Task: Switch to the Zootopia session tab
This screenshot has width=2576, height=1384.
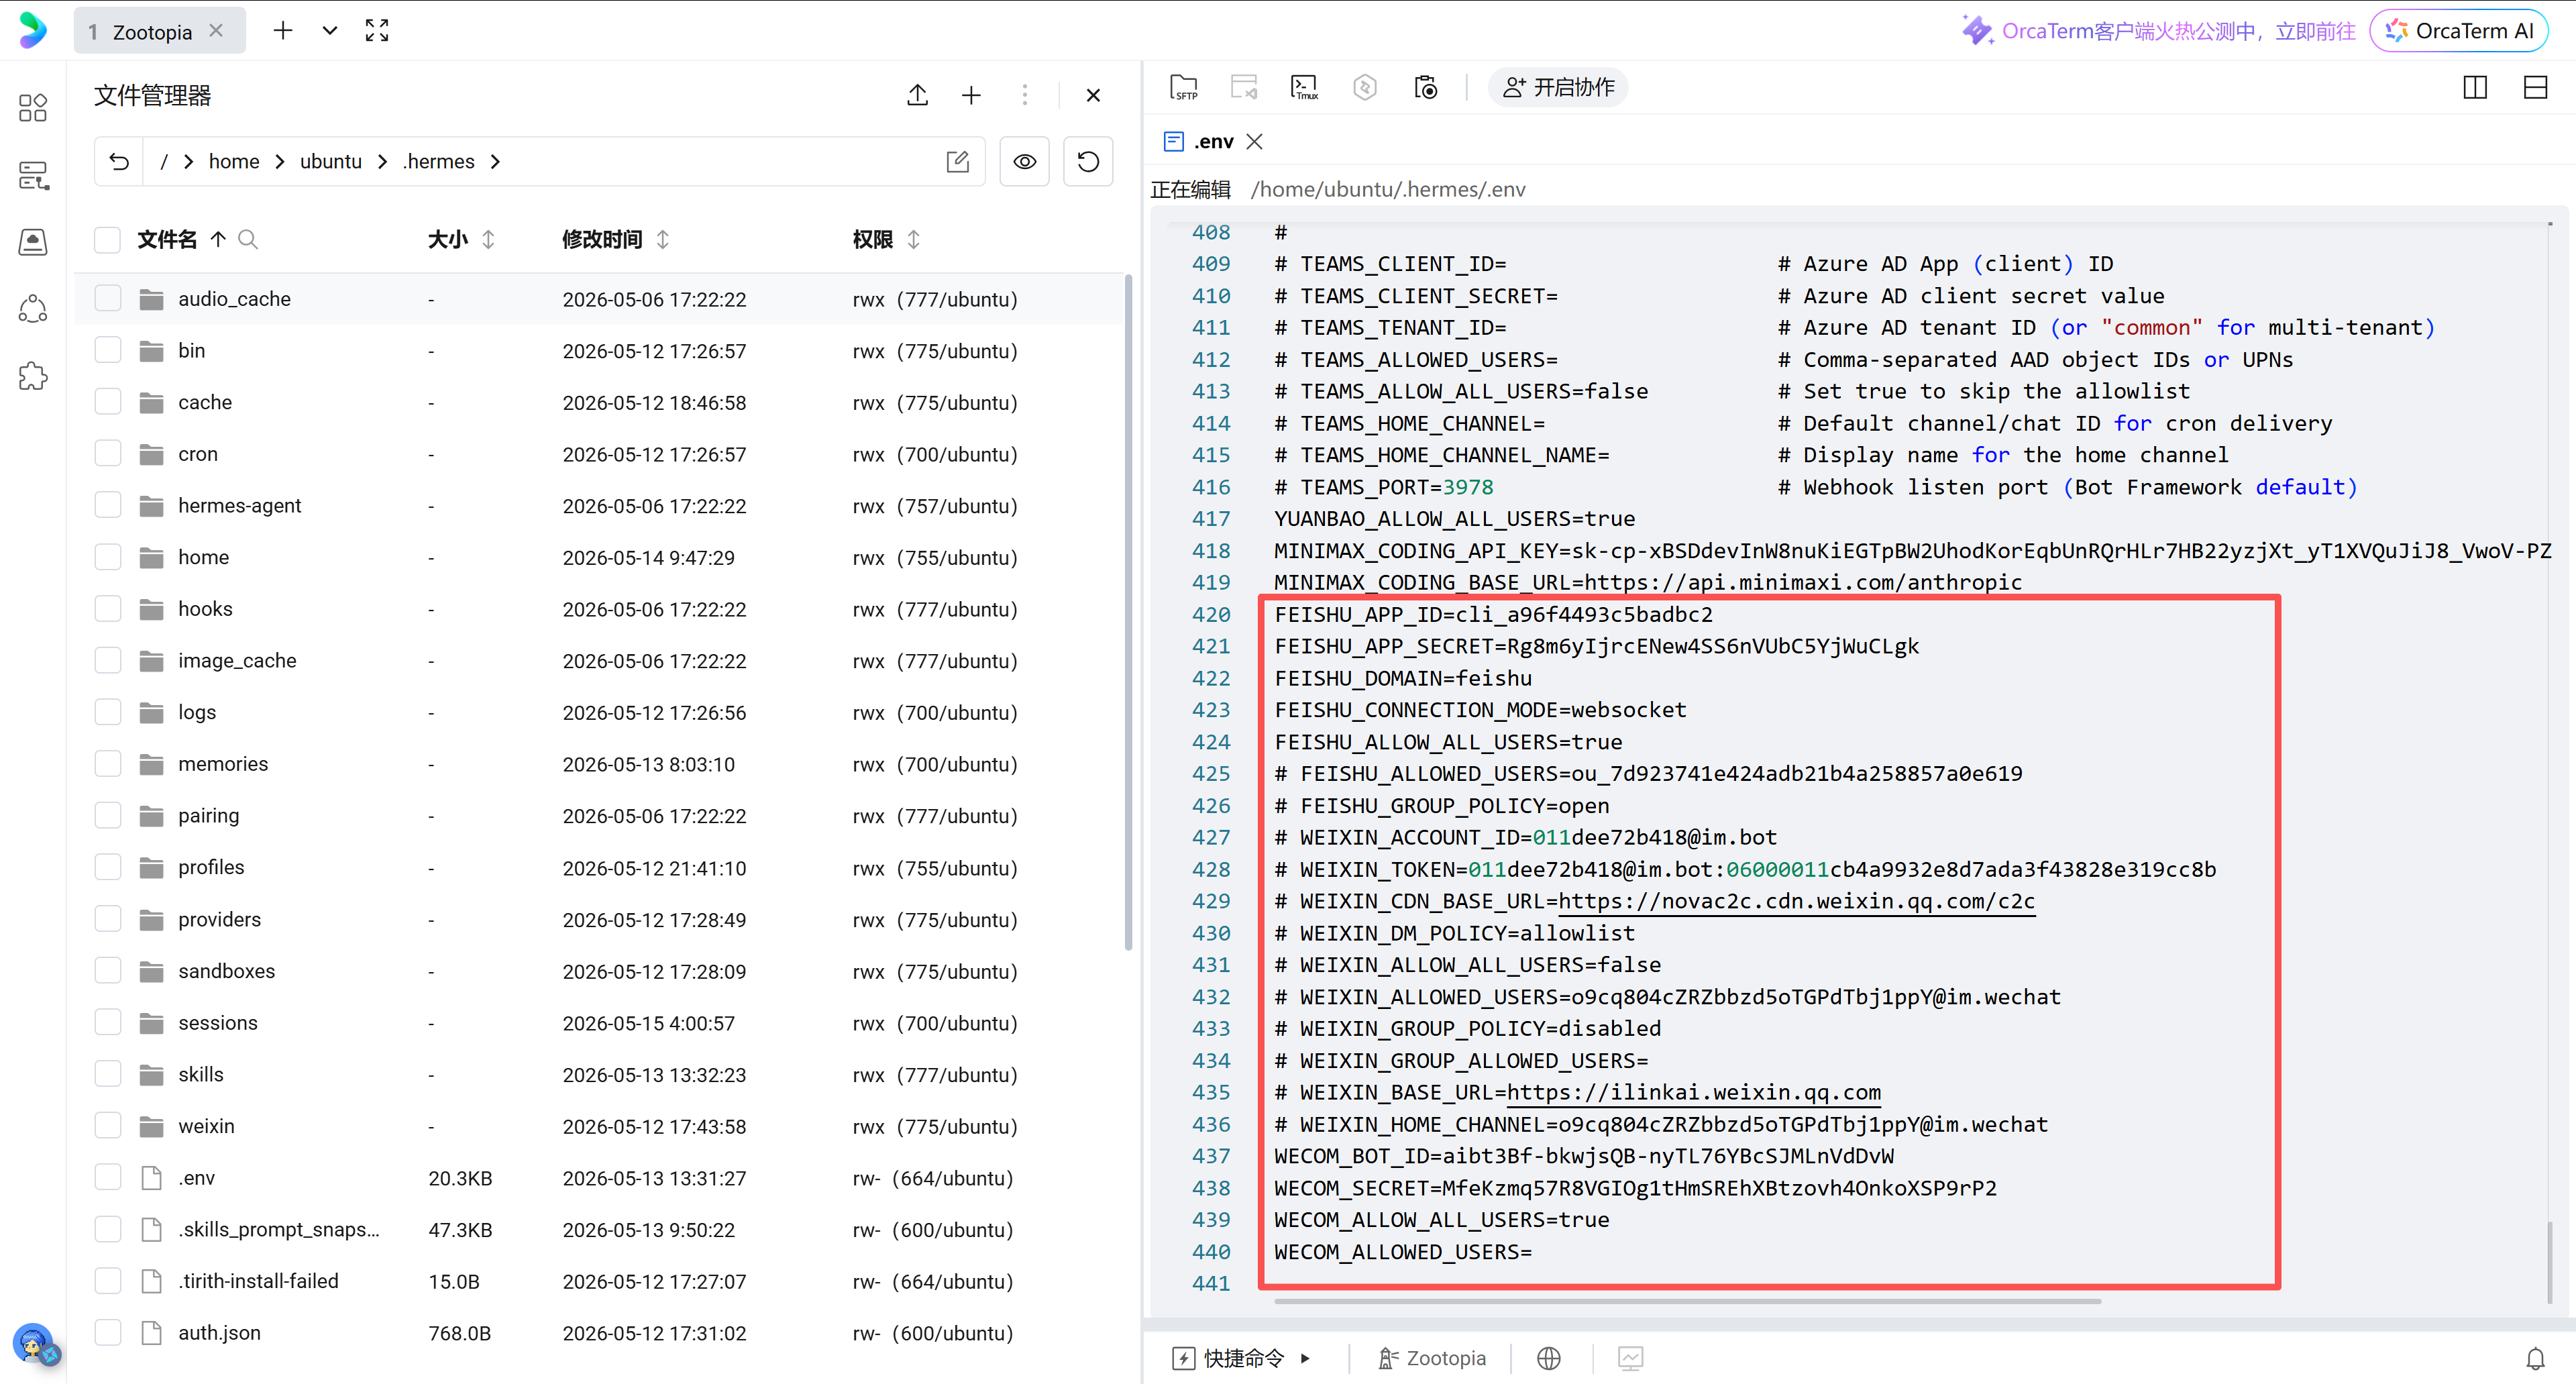Action: pos(152,31)
